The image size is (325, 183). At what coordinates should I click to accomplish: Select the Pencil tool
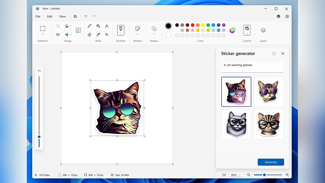point(90,26)
